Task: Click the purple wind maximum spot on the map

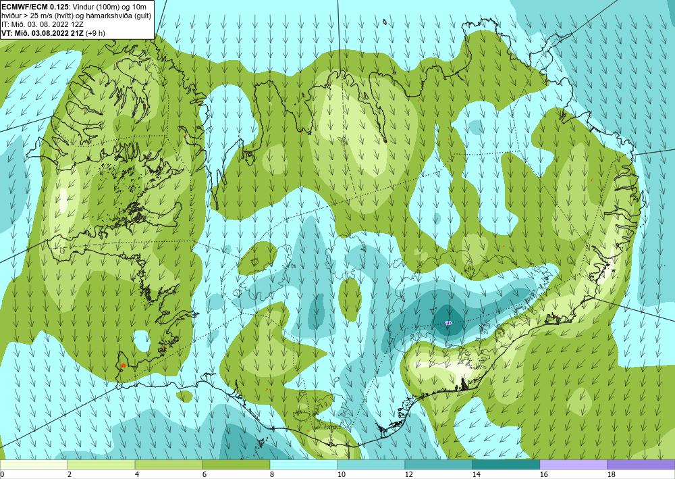Action: click(x=448, y=322)
